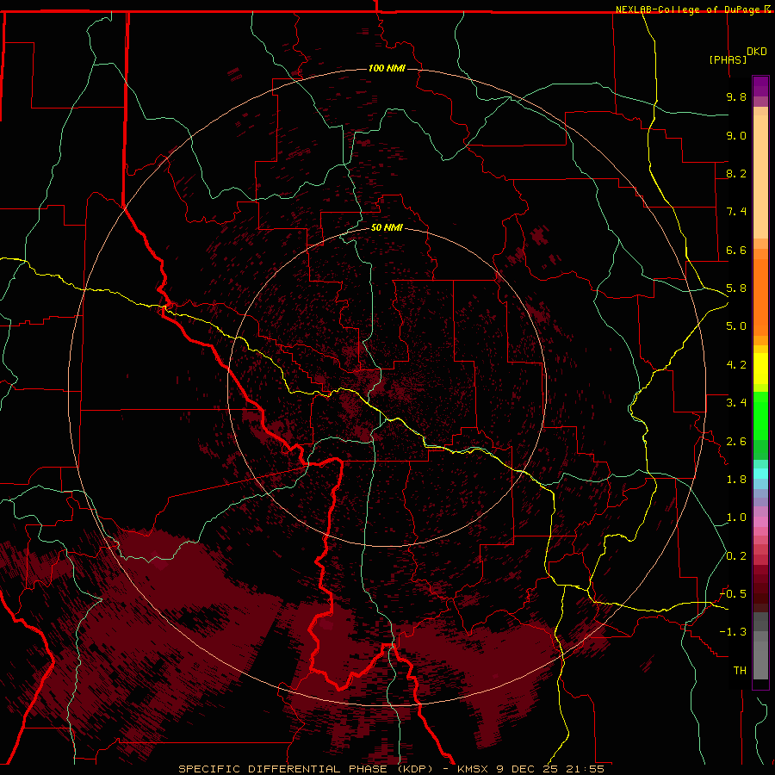Click the 9.8 value on the scale
The image size is (775, 775).
736,96
